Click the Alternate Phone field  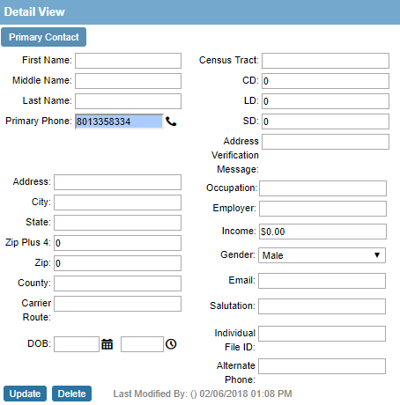pos(322,366)
